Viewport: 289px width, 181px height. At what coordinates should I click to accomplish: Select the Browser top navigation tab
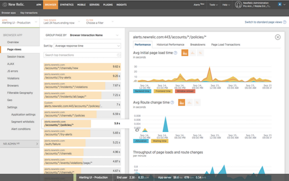click(x=50, y=5)
